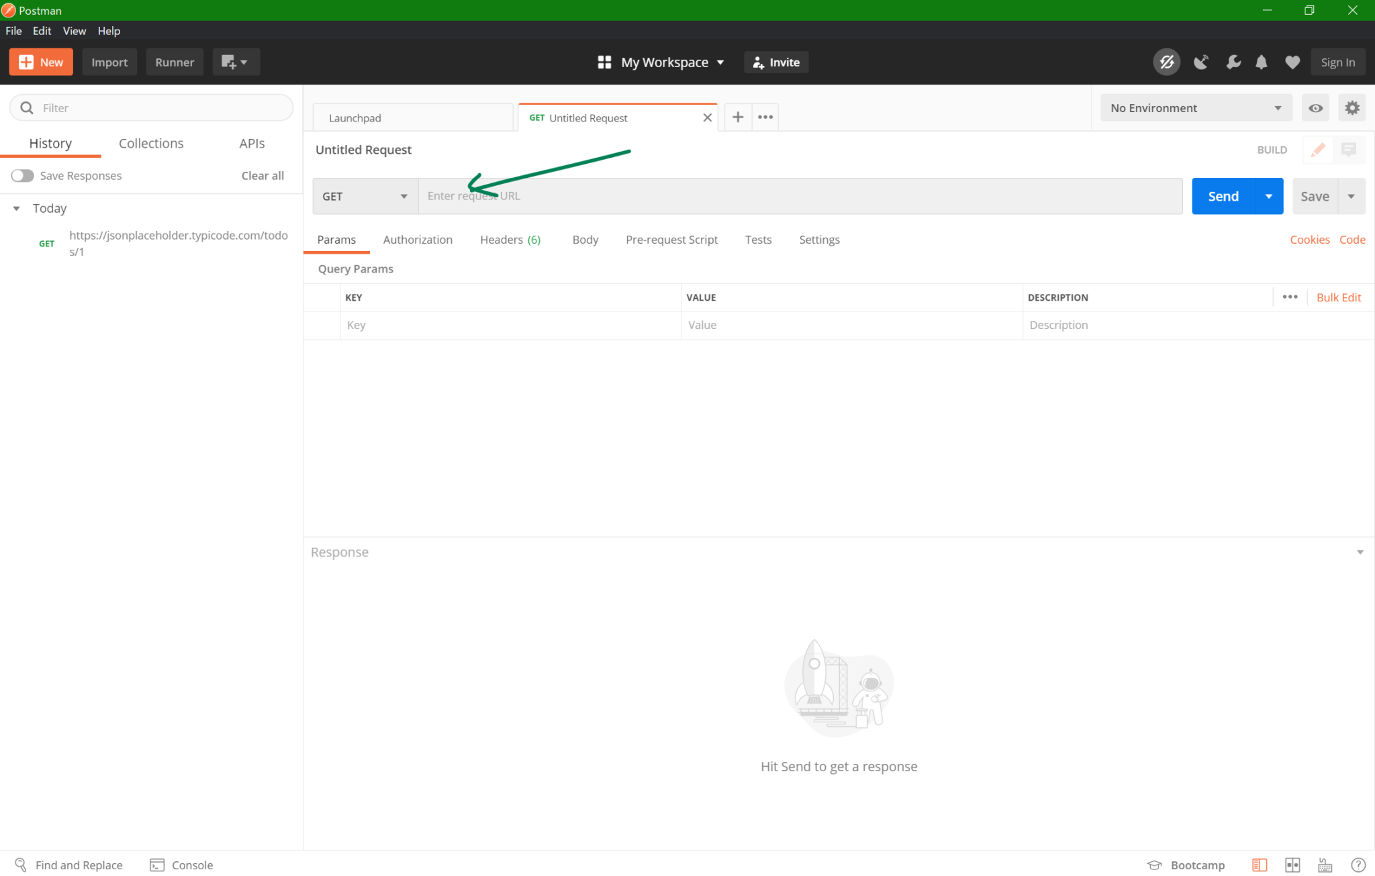Screen dimensions: 1375x876
Task: Click the Send button
Action: tap(1223, 196)
